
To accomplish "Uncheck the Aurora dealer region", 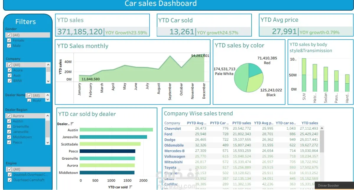I will coord(9,116).
